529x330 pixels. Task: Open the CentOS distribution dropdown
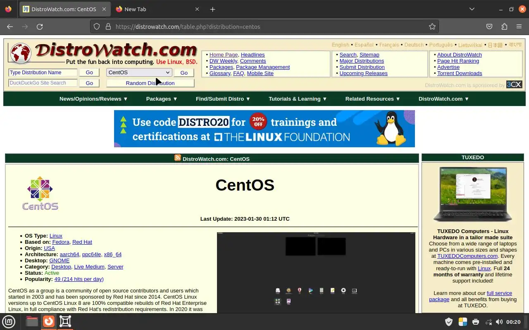point(139,72)
